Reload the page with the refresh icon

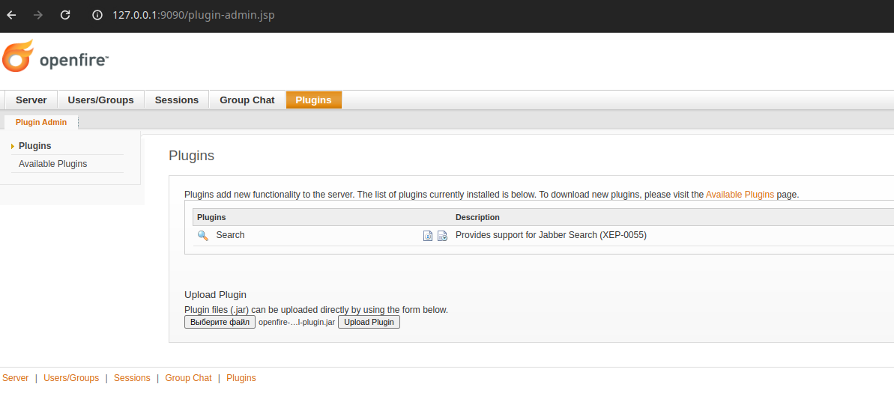click(65, 16)
